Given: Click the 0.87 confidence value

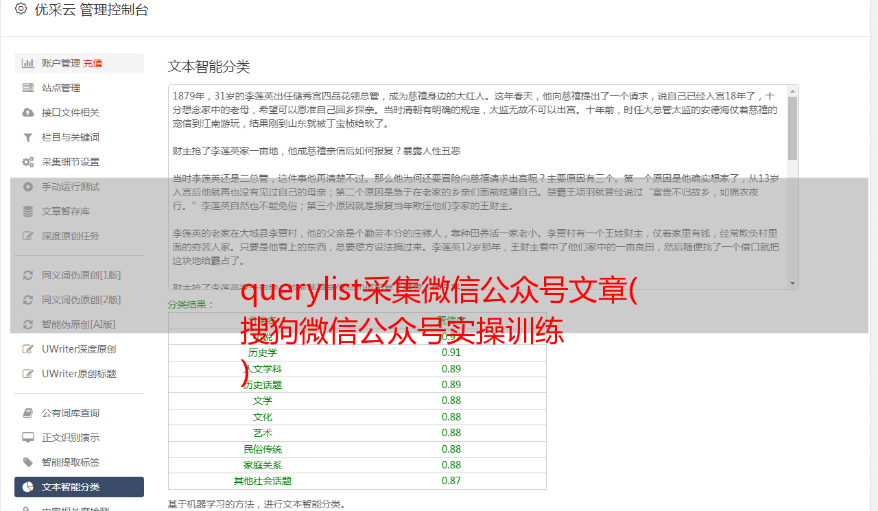Looking at the screenshot, I should [451, 481].
